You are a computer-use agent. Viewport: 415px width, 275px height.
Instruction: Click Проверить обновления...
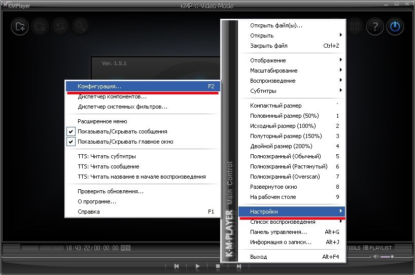coord(143,191)
